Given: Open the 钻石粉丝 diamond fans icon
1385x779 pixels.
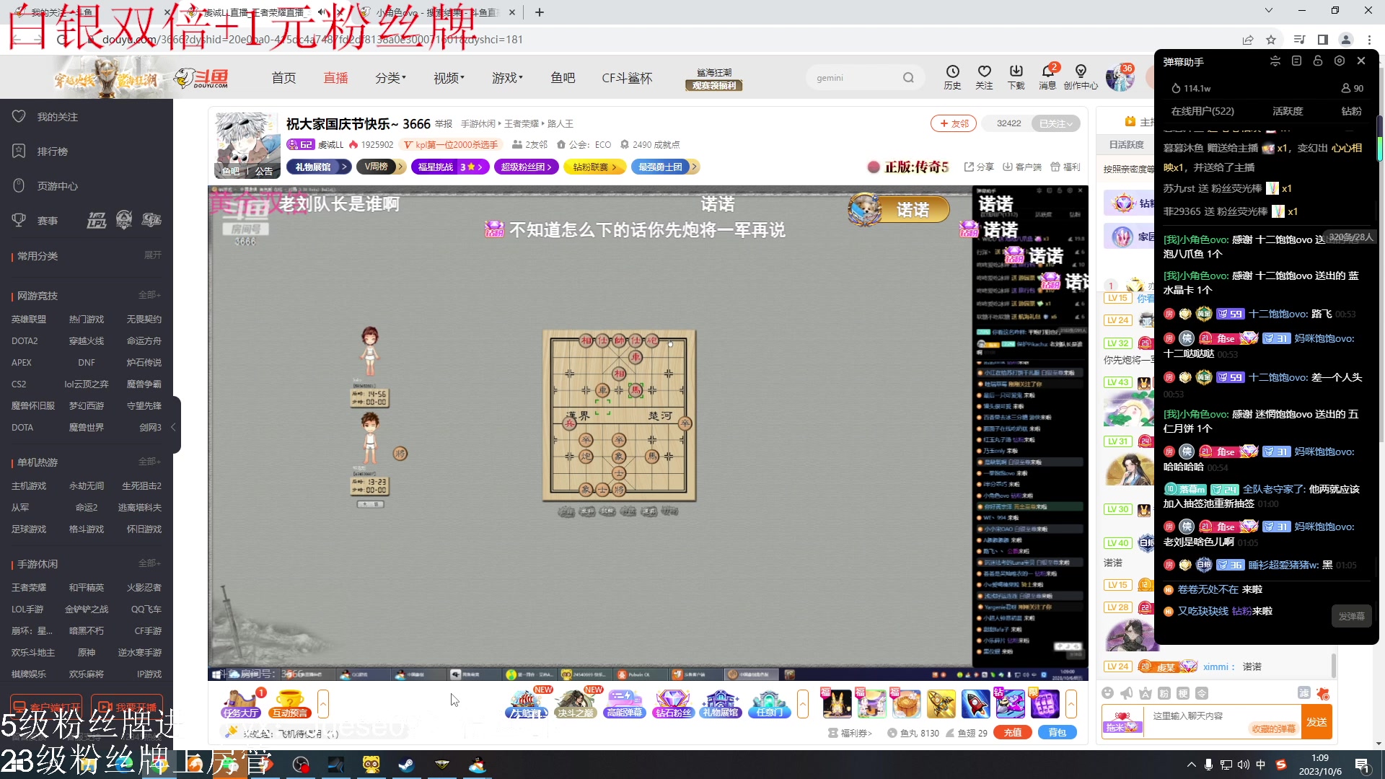Looking at the screenshot, I should point(673,703).
